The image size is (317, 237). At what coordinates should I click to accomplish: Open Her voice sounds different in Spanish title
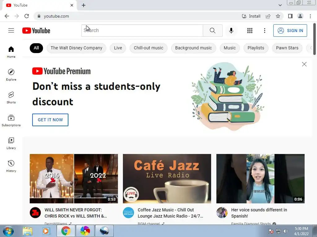pyautogui.click(x=259, y=213)
